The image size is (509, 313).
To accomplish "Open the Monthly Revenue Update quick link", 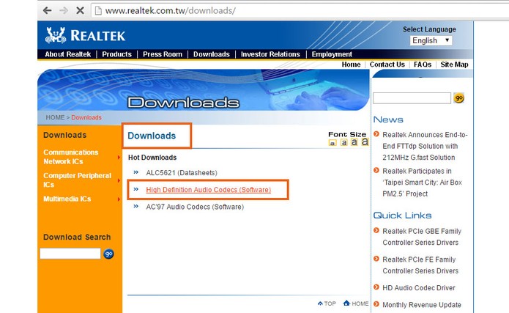I will pos(422,305).
